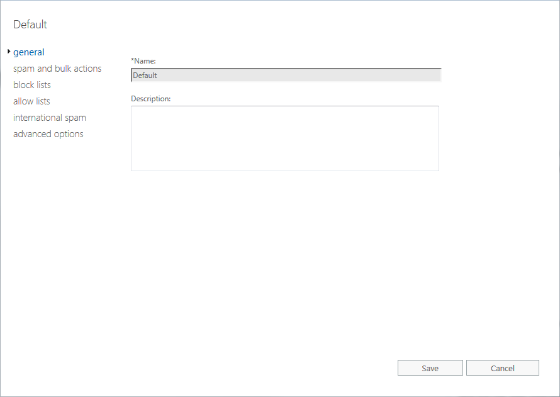Cancel editing the policy
This screenshot has height=397, width=560.
[x=503, y=368]
